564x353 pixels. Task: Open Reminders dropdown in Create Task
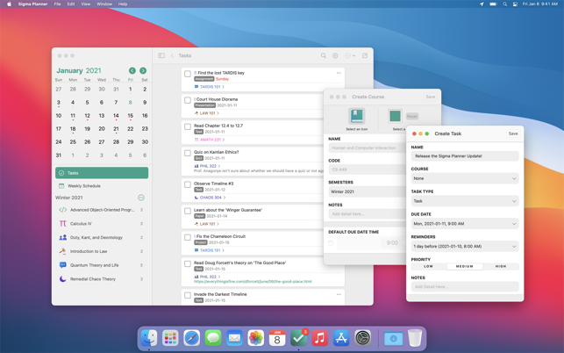pos(465,247)
